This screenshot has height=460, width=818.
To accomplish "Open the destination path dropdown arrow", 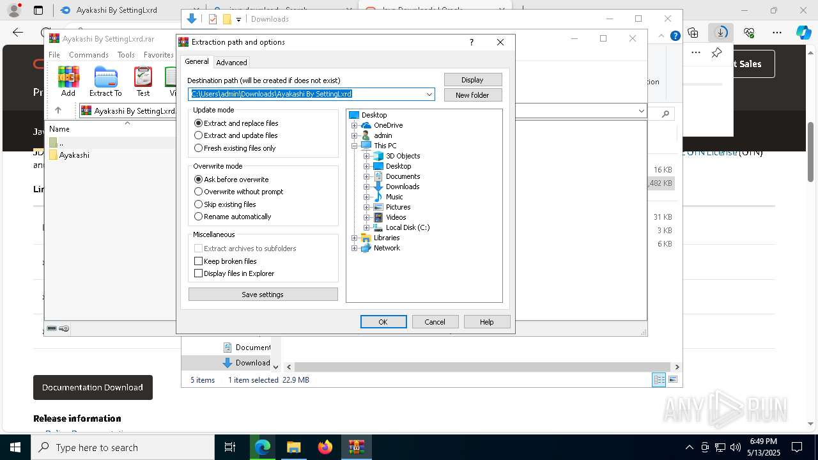I will click(429, 94).
